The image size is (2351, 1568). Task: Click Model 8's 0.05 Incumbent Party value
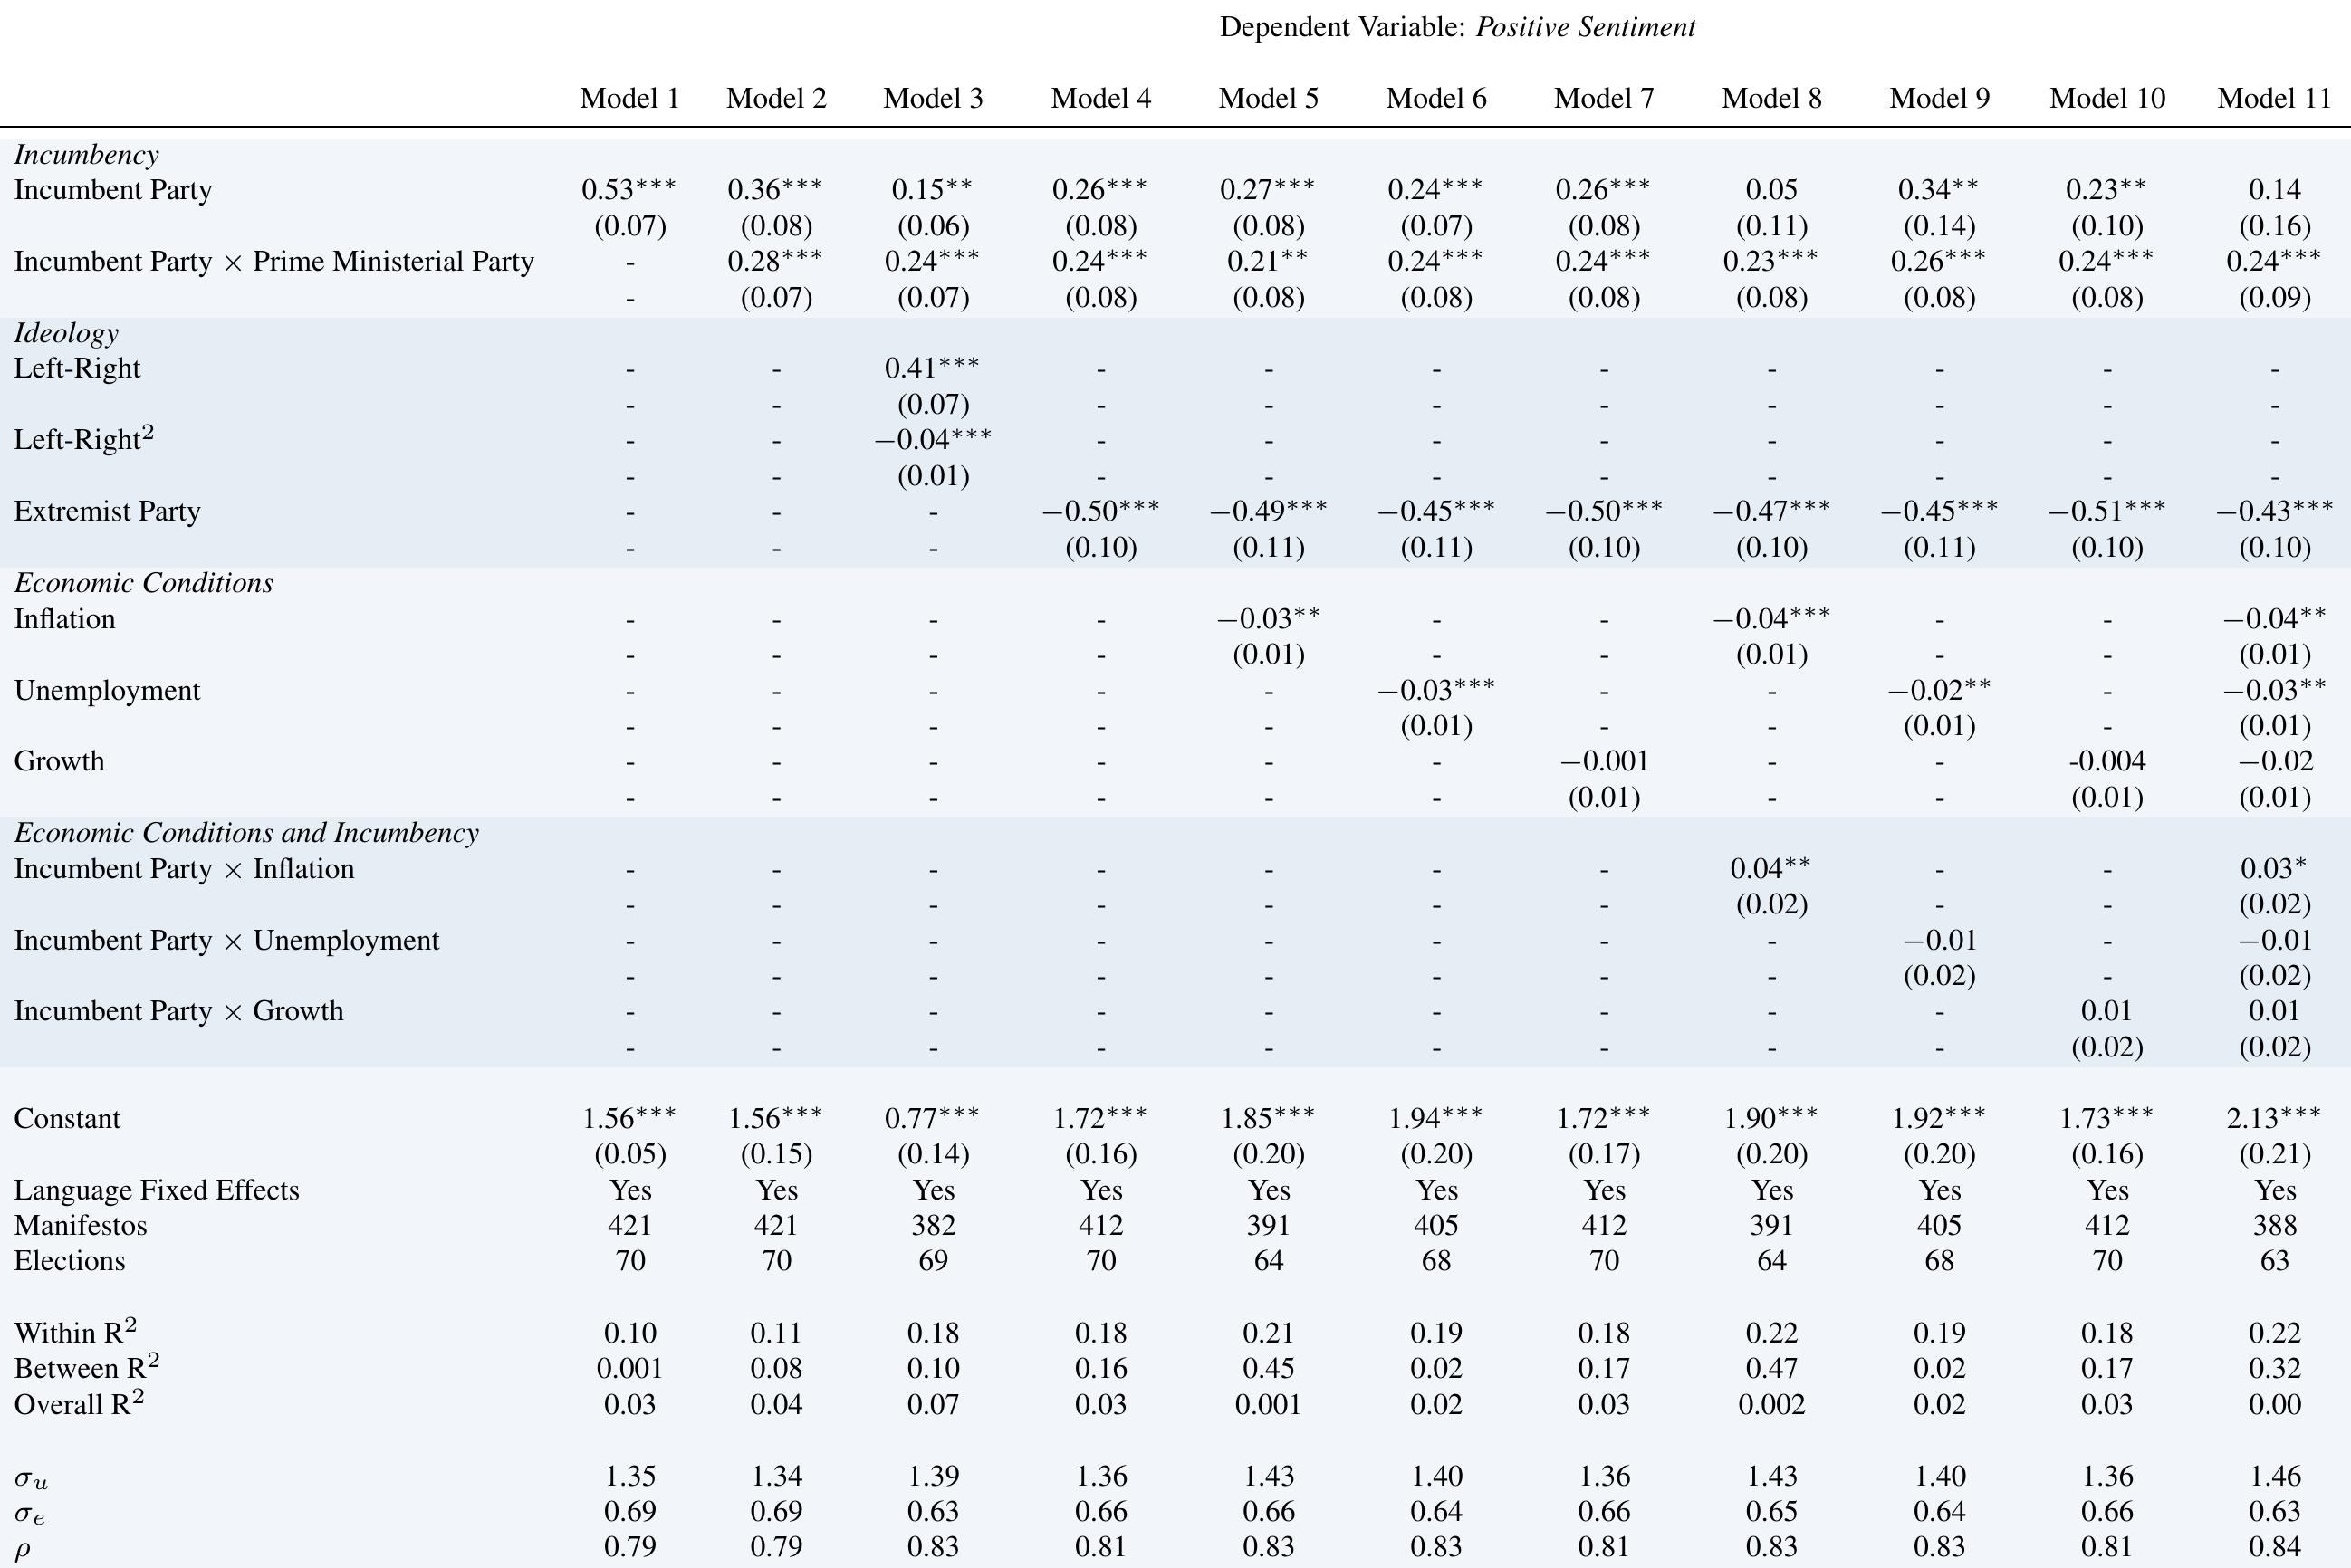(1771, 190)
